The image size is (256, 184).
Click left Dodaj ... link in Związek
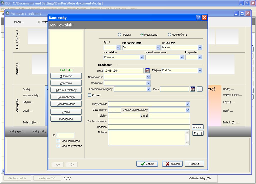pyautogui.click(x=28, y=89)
